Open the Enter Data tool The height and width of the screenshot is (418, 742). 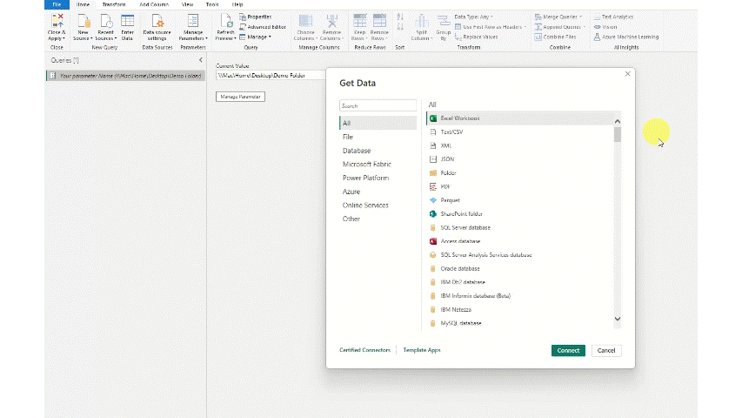127,26
